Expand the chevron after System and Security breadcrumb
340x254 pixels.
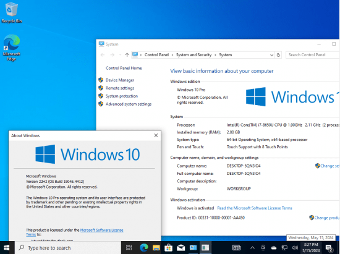click(215, 55)
